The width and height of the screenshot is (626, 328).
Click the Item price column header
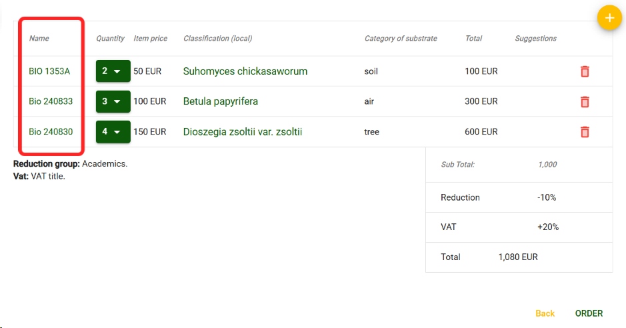point(150,39)
